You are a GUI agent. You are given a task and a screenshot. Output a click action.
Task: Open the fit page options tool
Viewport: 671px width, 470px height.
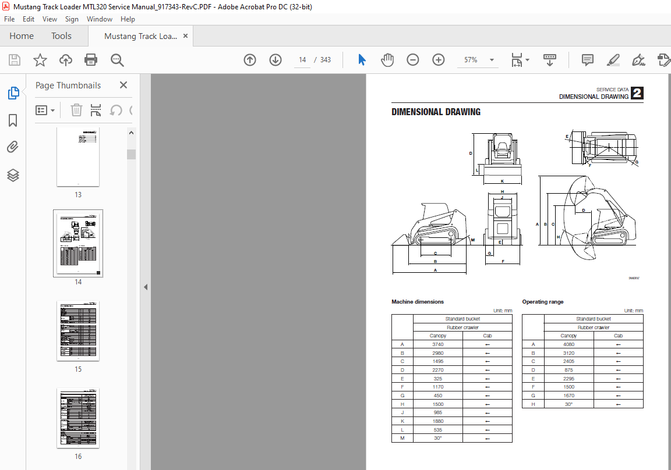[x=517, y=60]
